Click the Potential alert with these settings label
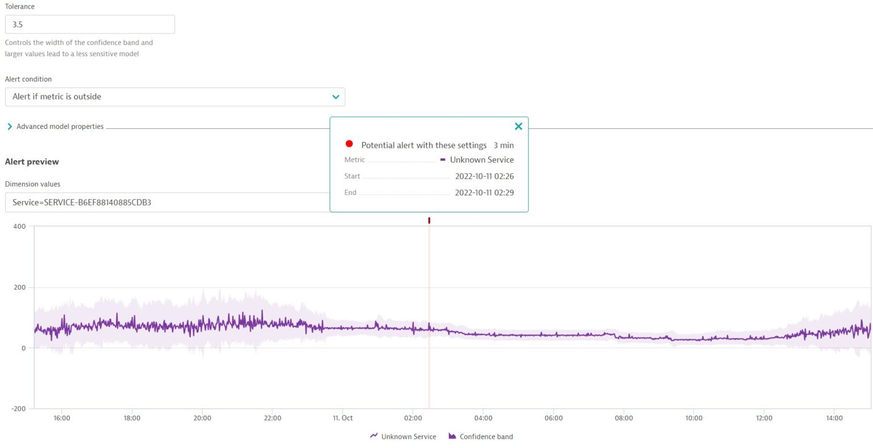This screenshot has width=873, height=448. (x=423, y=145)
